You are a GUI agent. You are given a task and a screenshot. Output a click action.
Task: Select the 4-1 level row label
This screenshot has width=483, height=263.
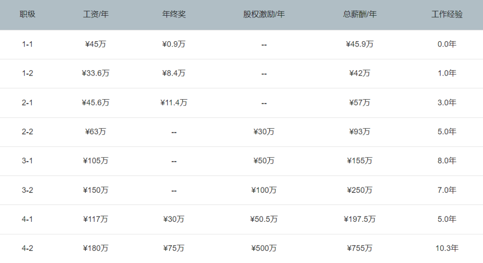point(27,219)
